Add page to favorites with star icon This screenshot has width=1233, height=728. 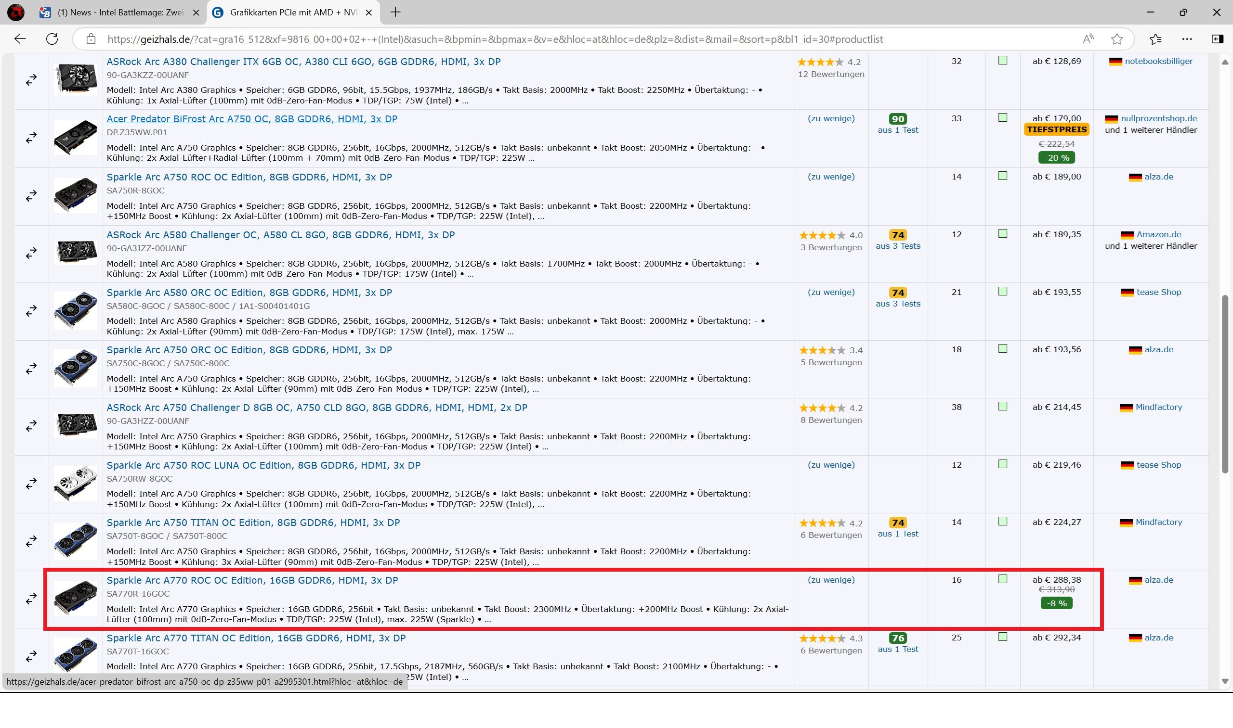[1116, 39]
